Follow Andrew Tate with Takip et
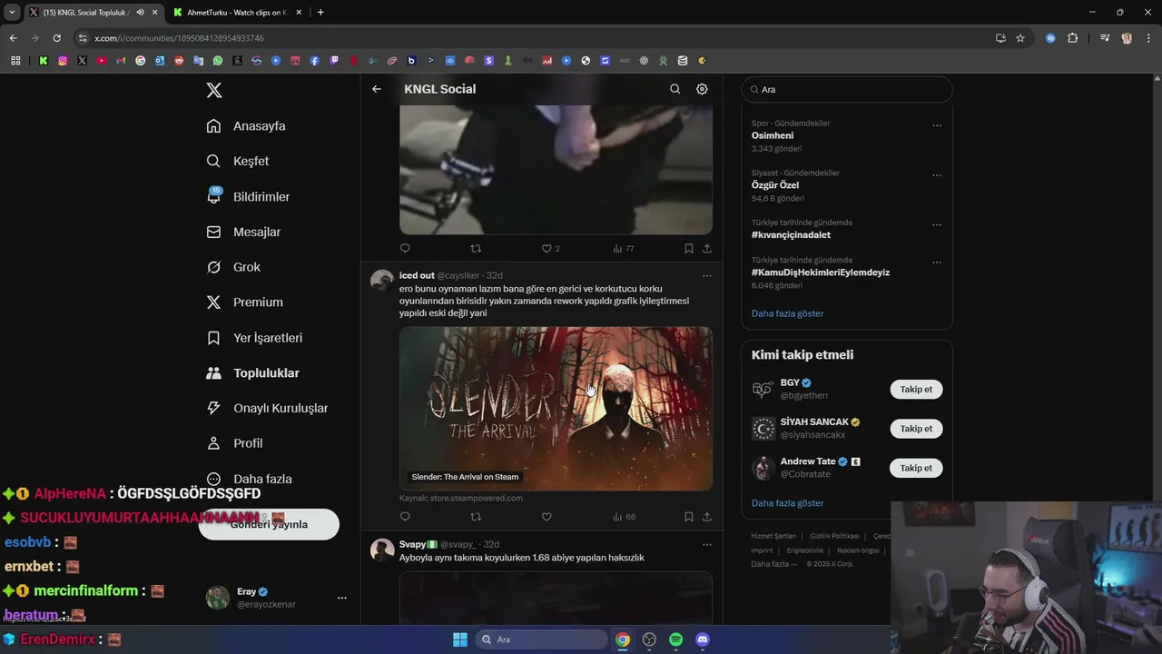 [916, 468]
